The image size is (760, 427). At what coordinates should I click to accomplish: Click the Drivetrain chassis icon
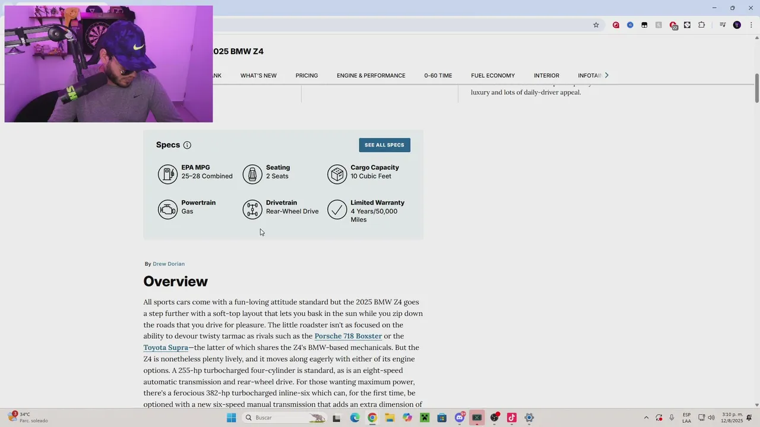[x=252, y=209]
